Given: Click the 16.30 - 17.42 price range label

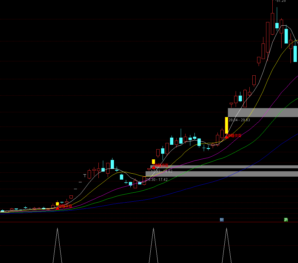Looking at the screenshot, I should point(157,180).
